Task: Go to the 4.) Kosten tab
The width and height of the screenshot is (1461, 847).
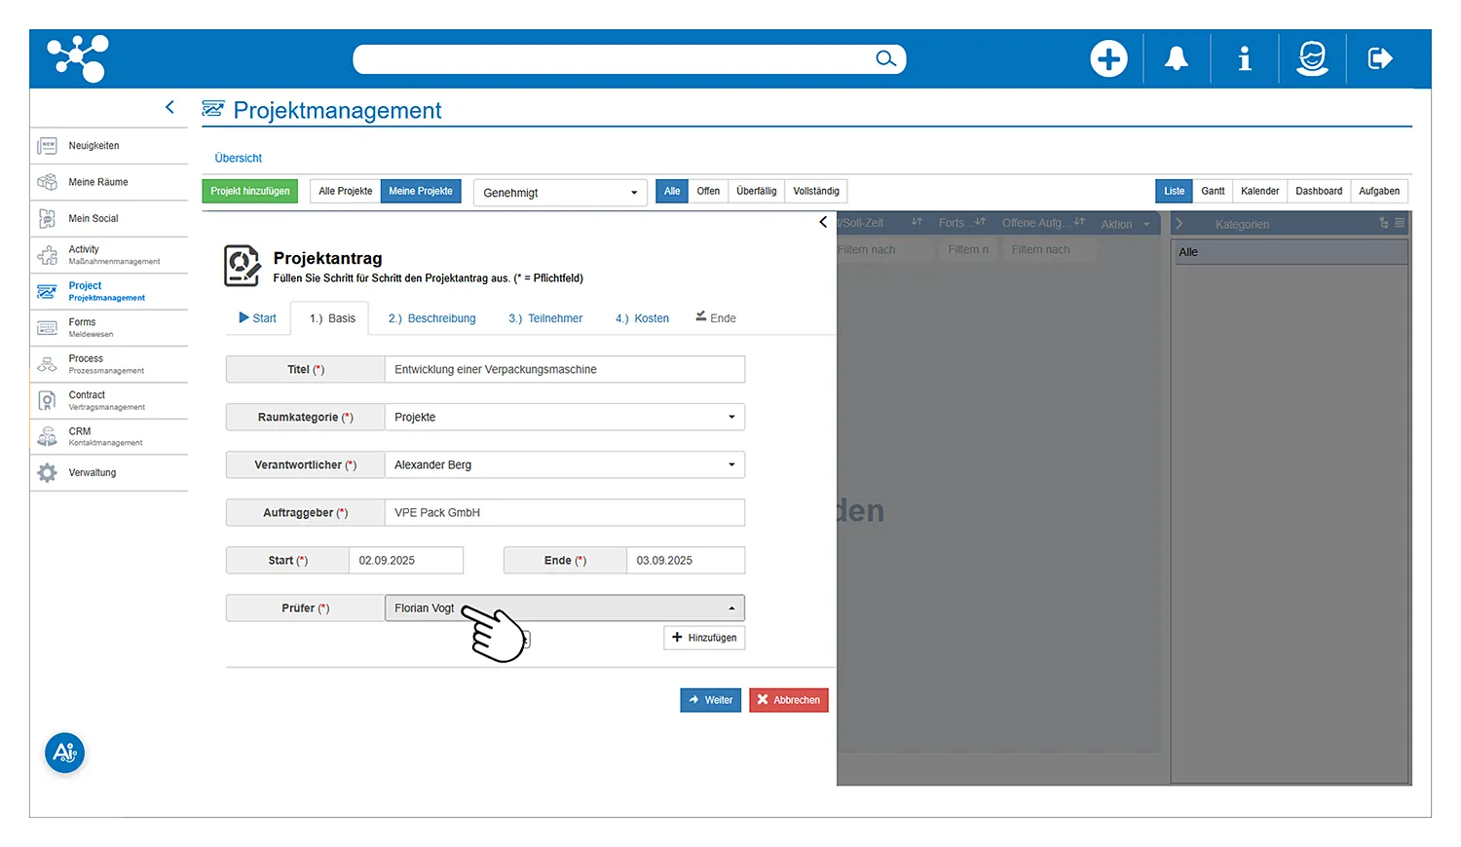Action: click(642, 318)
